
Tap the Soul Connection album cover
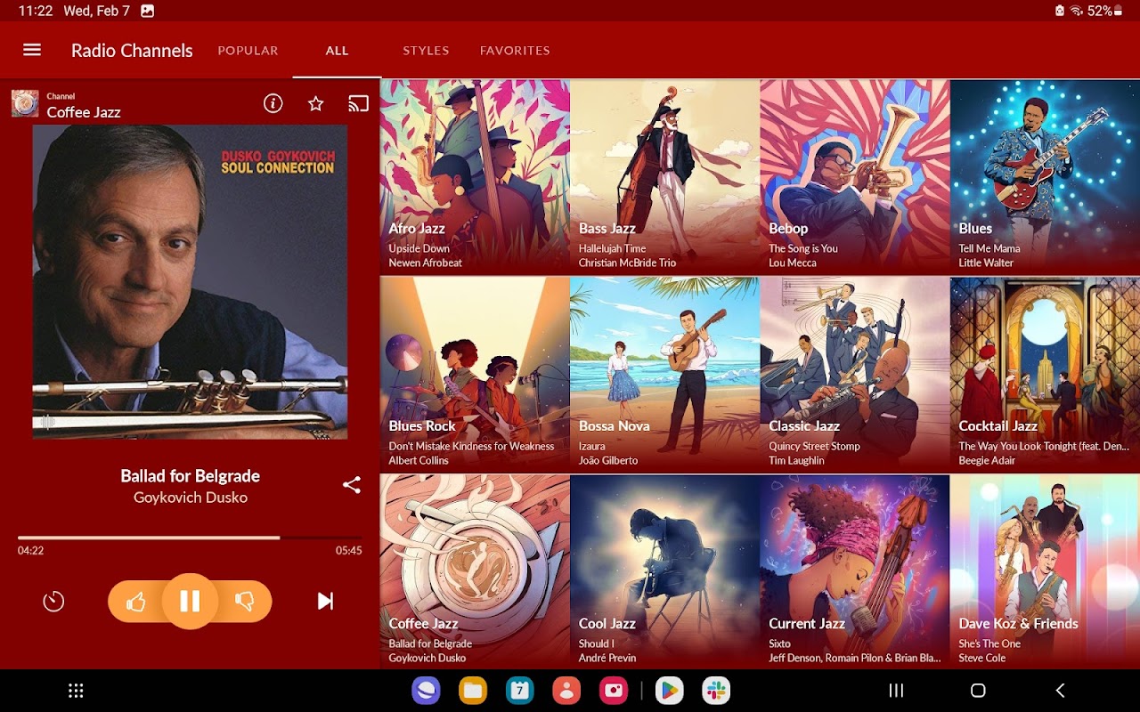[x=190, y=281]
